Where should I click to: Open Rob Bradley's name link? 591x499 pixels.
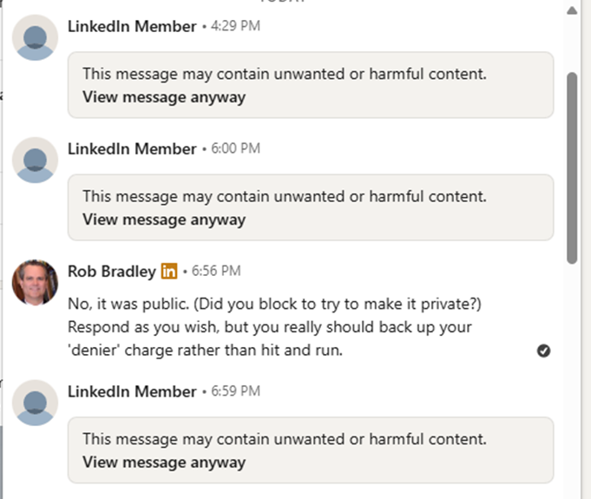[112, 271]
